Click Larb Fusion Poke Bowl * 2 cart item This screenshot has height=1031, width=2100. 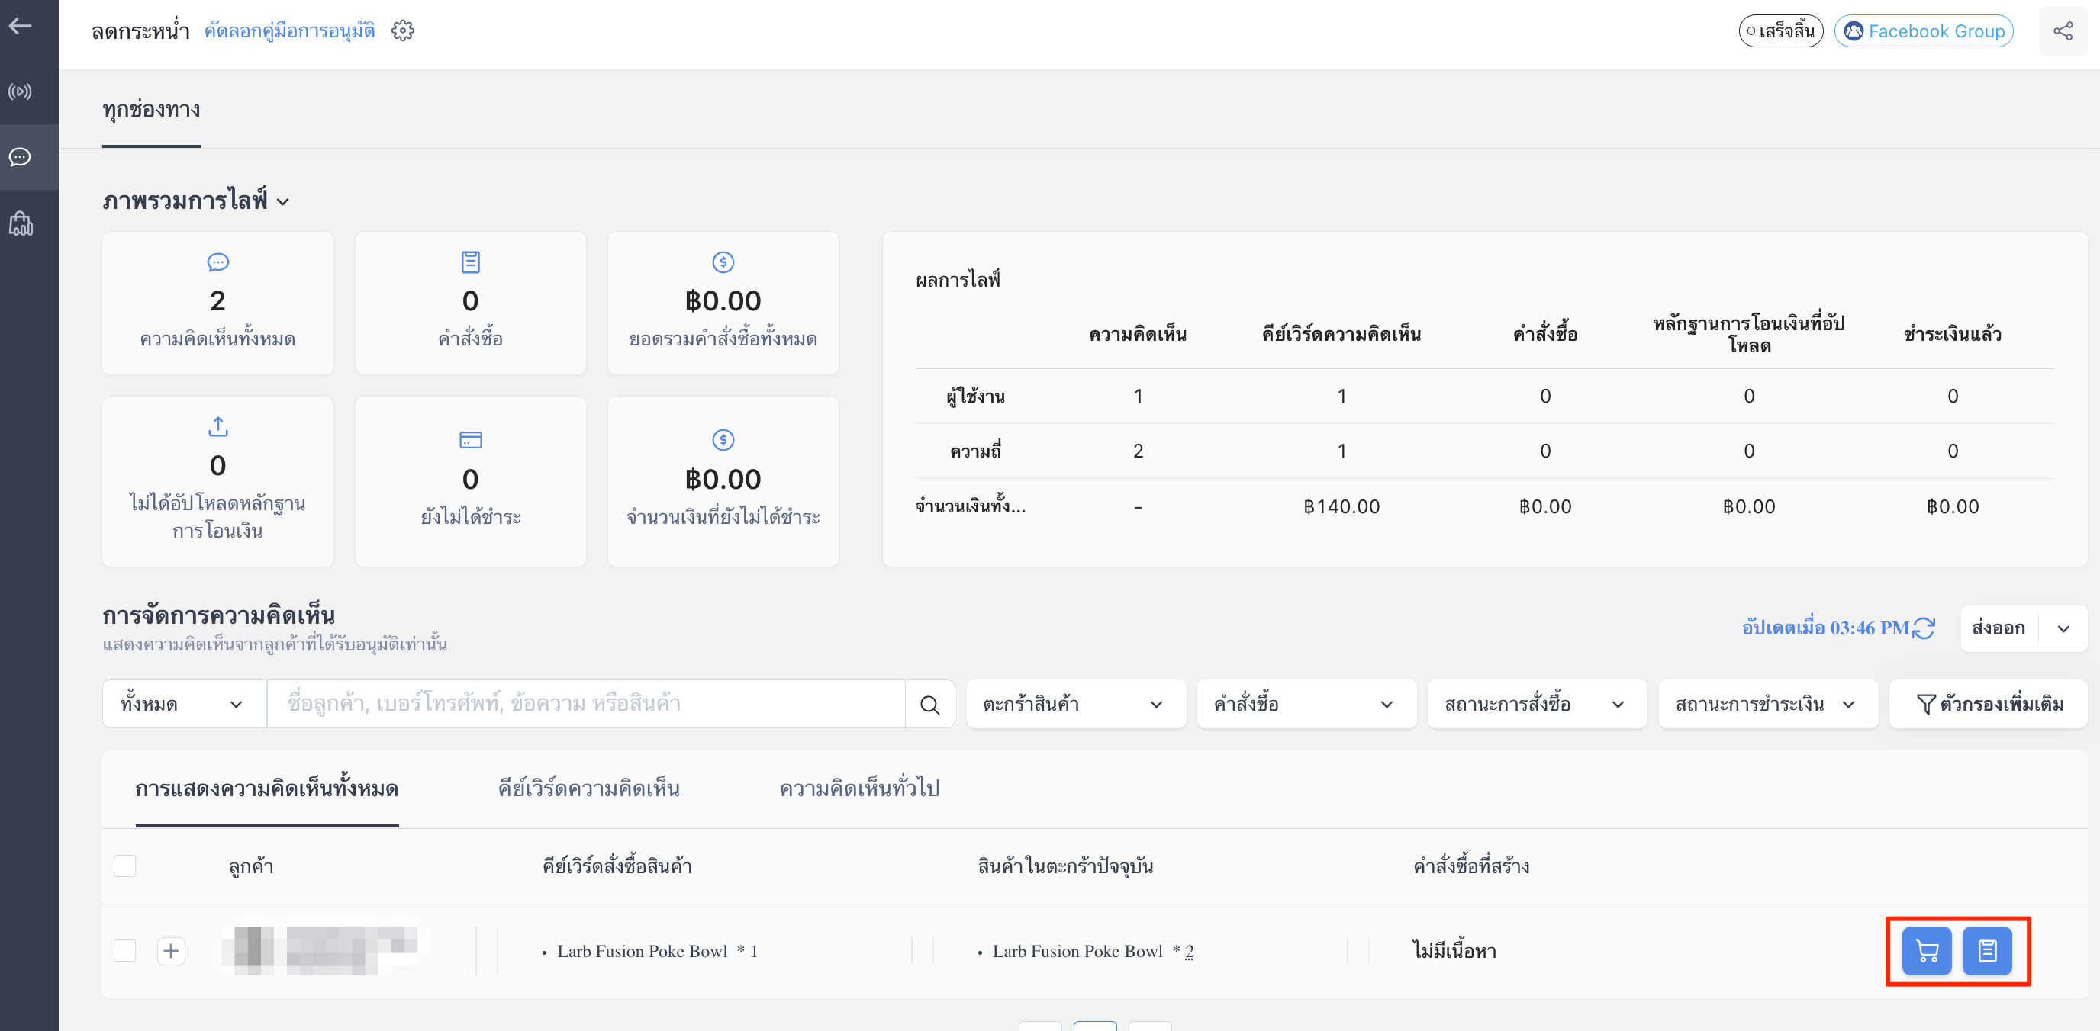(x=1093, y=951)
